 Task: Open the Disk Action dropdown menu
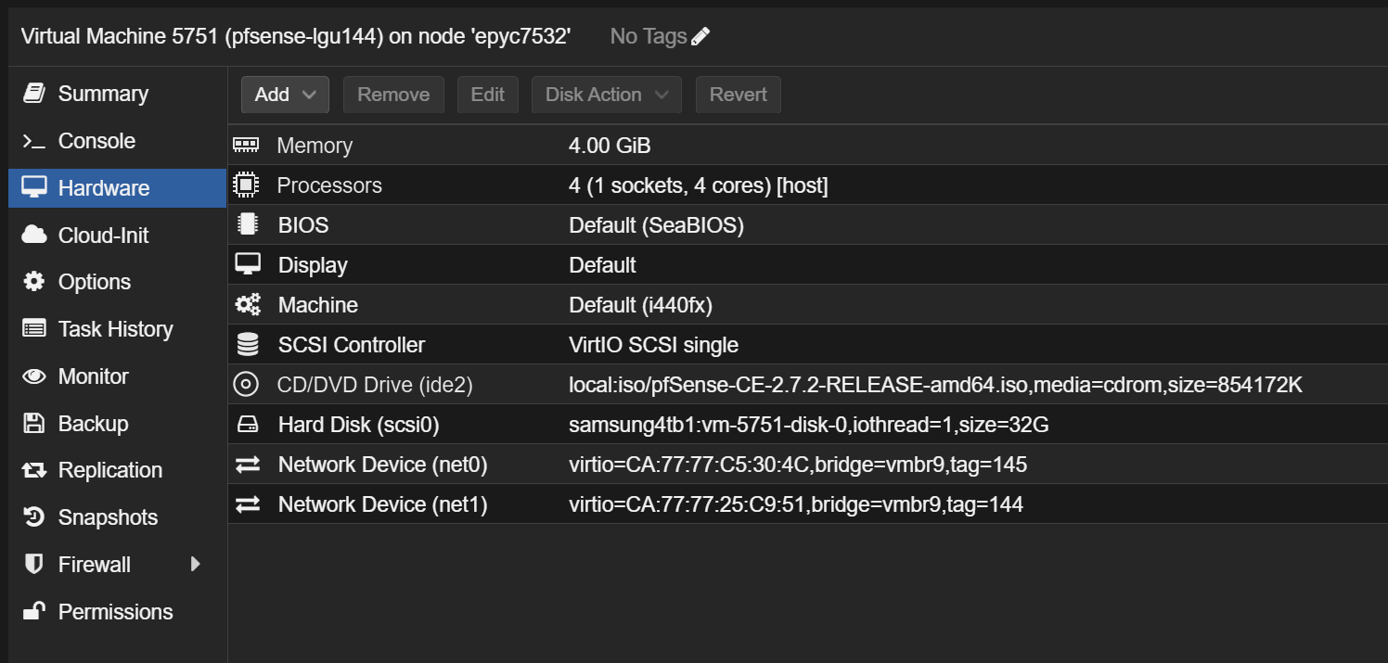tap(606, 95)
